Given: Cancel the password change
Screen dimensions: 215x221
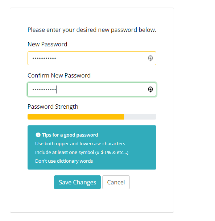Looking at the screenshot, I should (116, 182).
